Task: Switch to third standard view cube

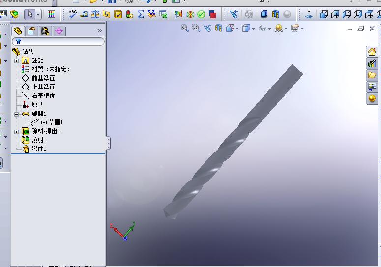Action: click(x=346, y=14)
